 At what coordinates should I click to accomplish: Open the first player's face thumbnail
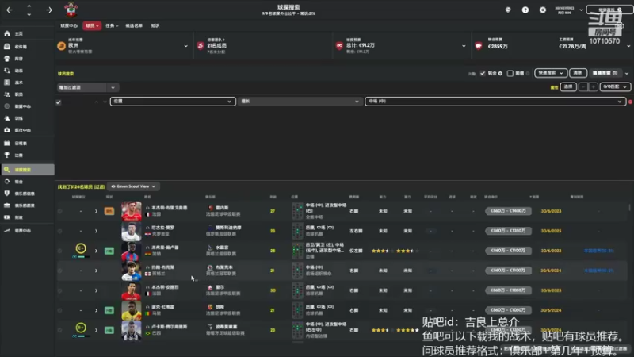tap(132, 211)
